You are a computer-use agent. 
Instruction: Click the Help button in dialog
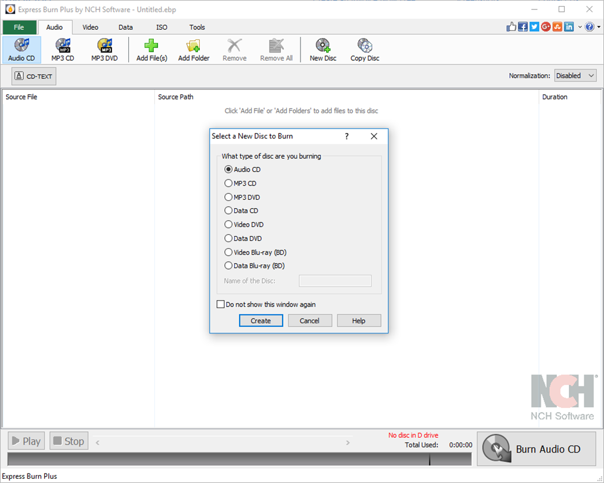[358, 320]
